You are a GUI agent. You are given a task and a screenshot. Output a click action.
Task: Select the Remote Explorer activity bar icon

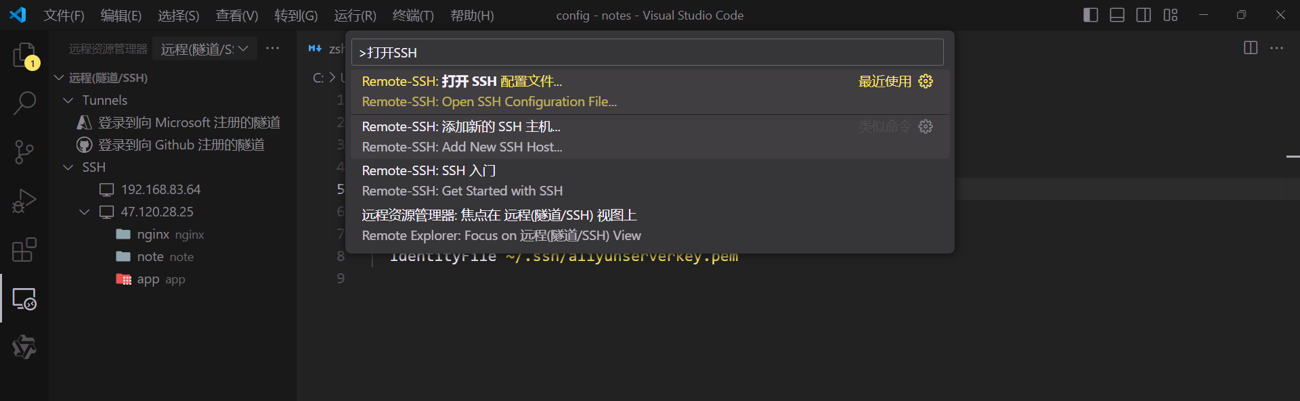click(24, 298)
